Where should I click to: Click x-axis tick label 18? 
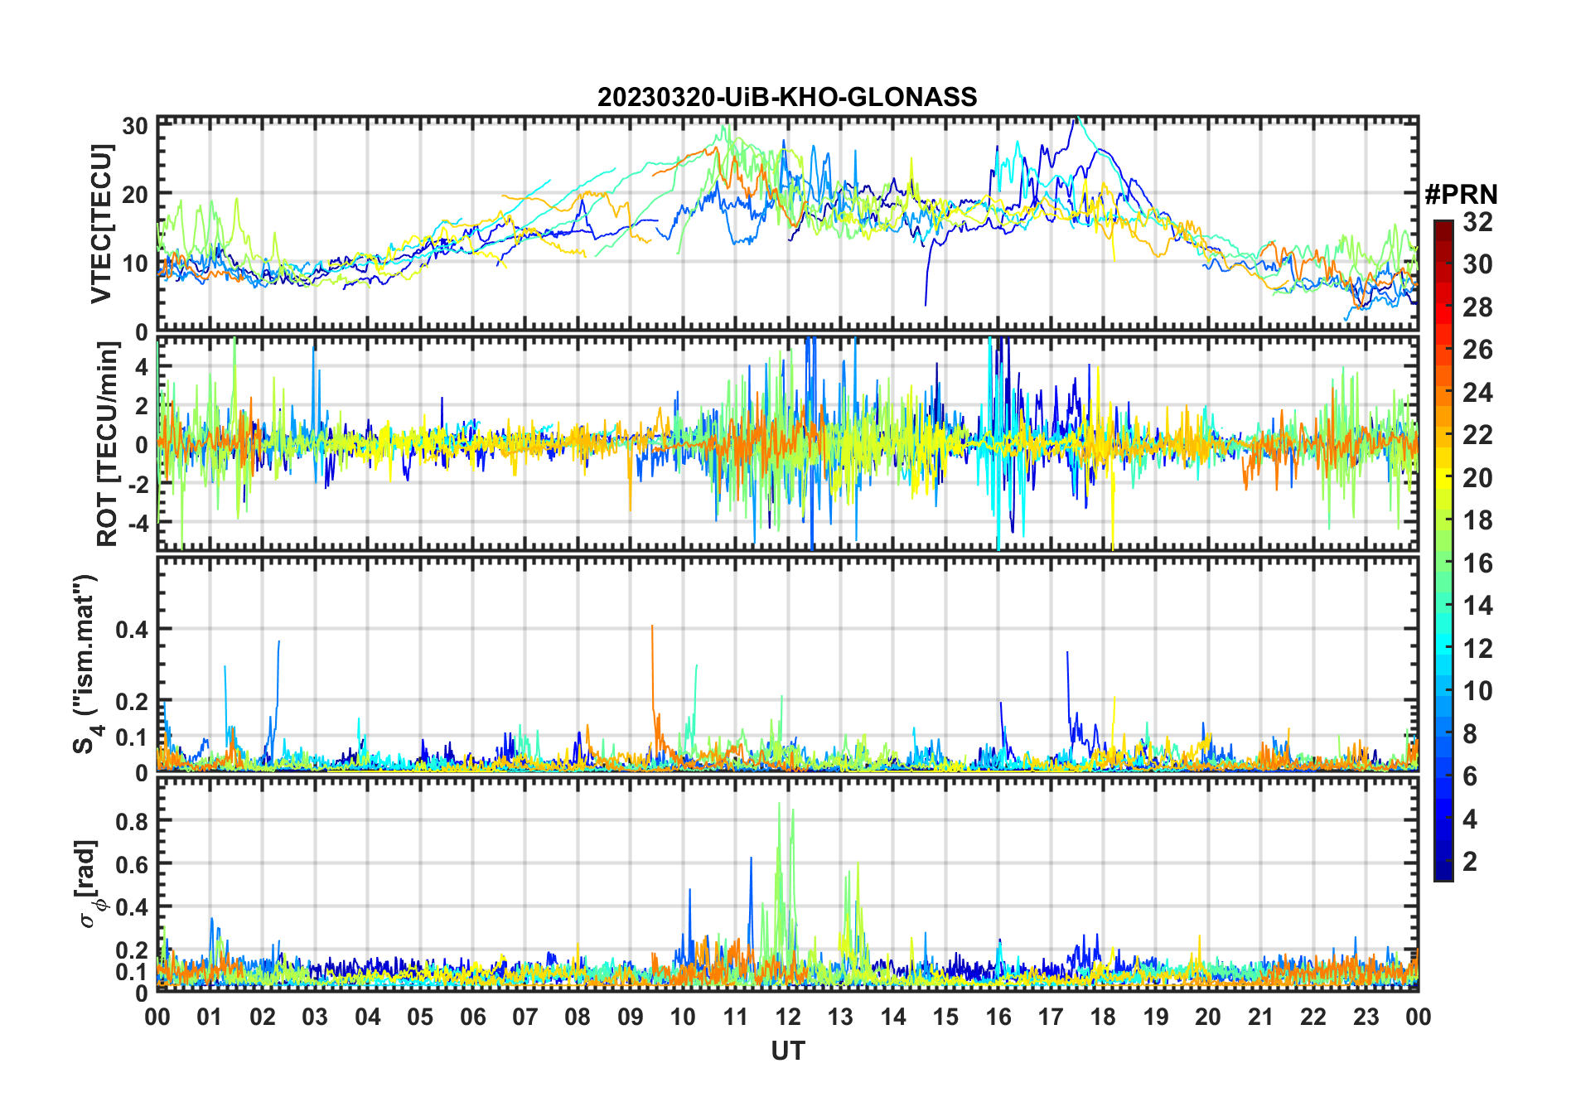click(x=1103, y=1017)
